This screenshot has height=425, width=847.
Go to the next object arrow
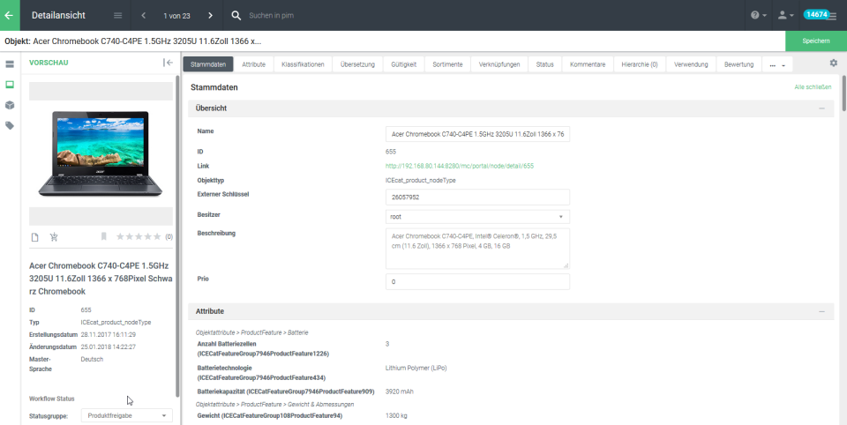[x=210, y=16]
